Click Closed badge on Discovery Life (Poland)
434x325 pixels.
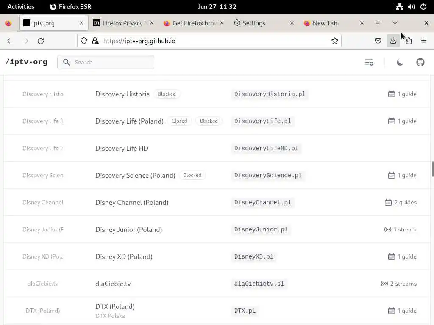click(x=179, y=121)
